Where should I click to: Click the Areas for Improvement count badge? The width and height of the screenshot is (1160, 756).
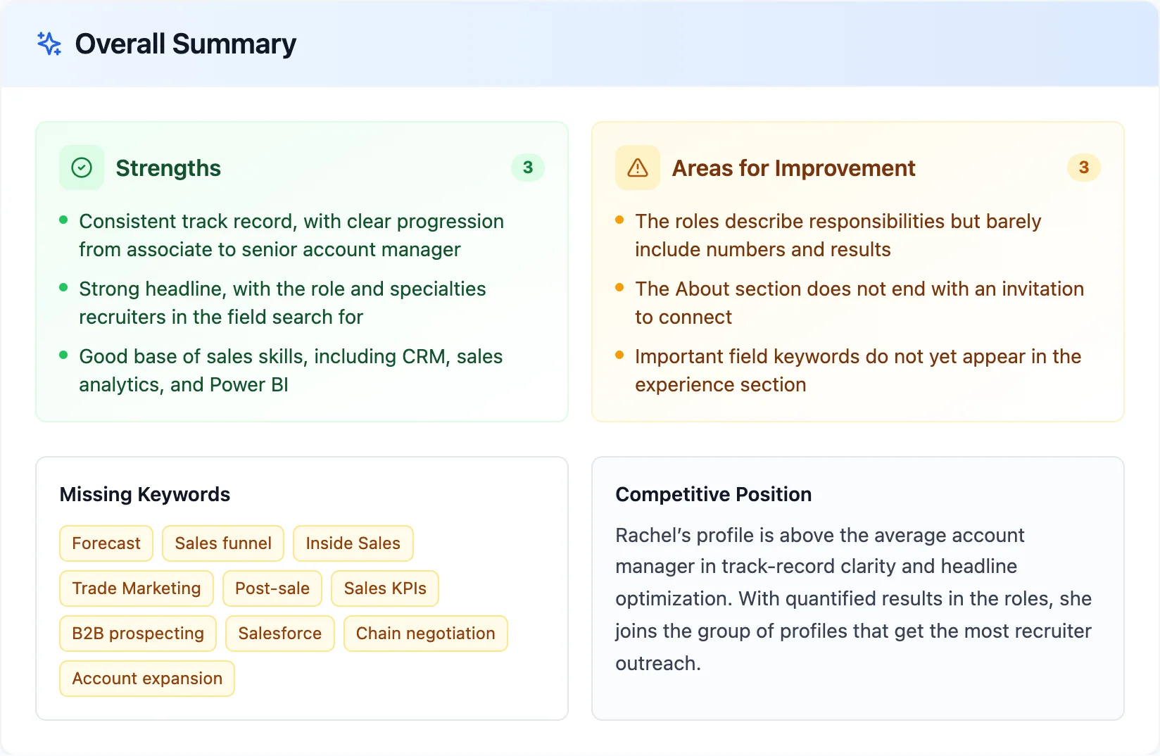(1084, 168)
